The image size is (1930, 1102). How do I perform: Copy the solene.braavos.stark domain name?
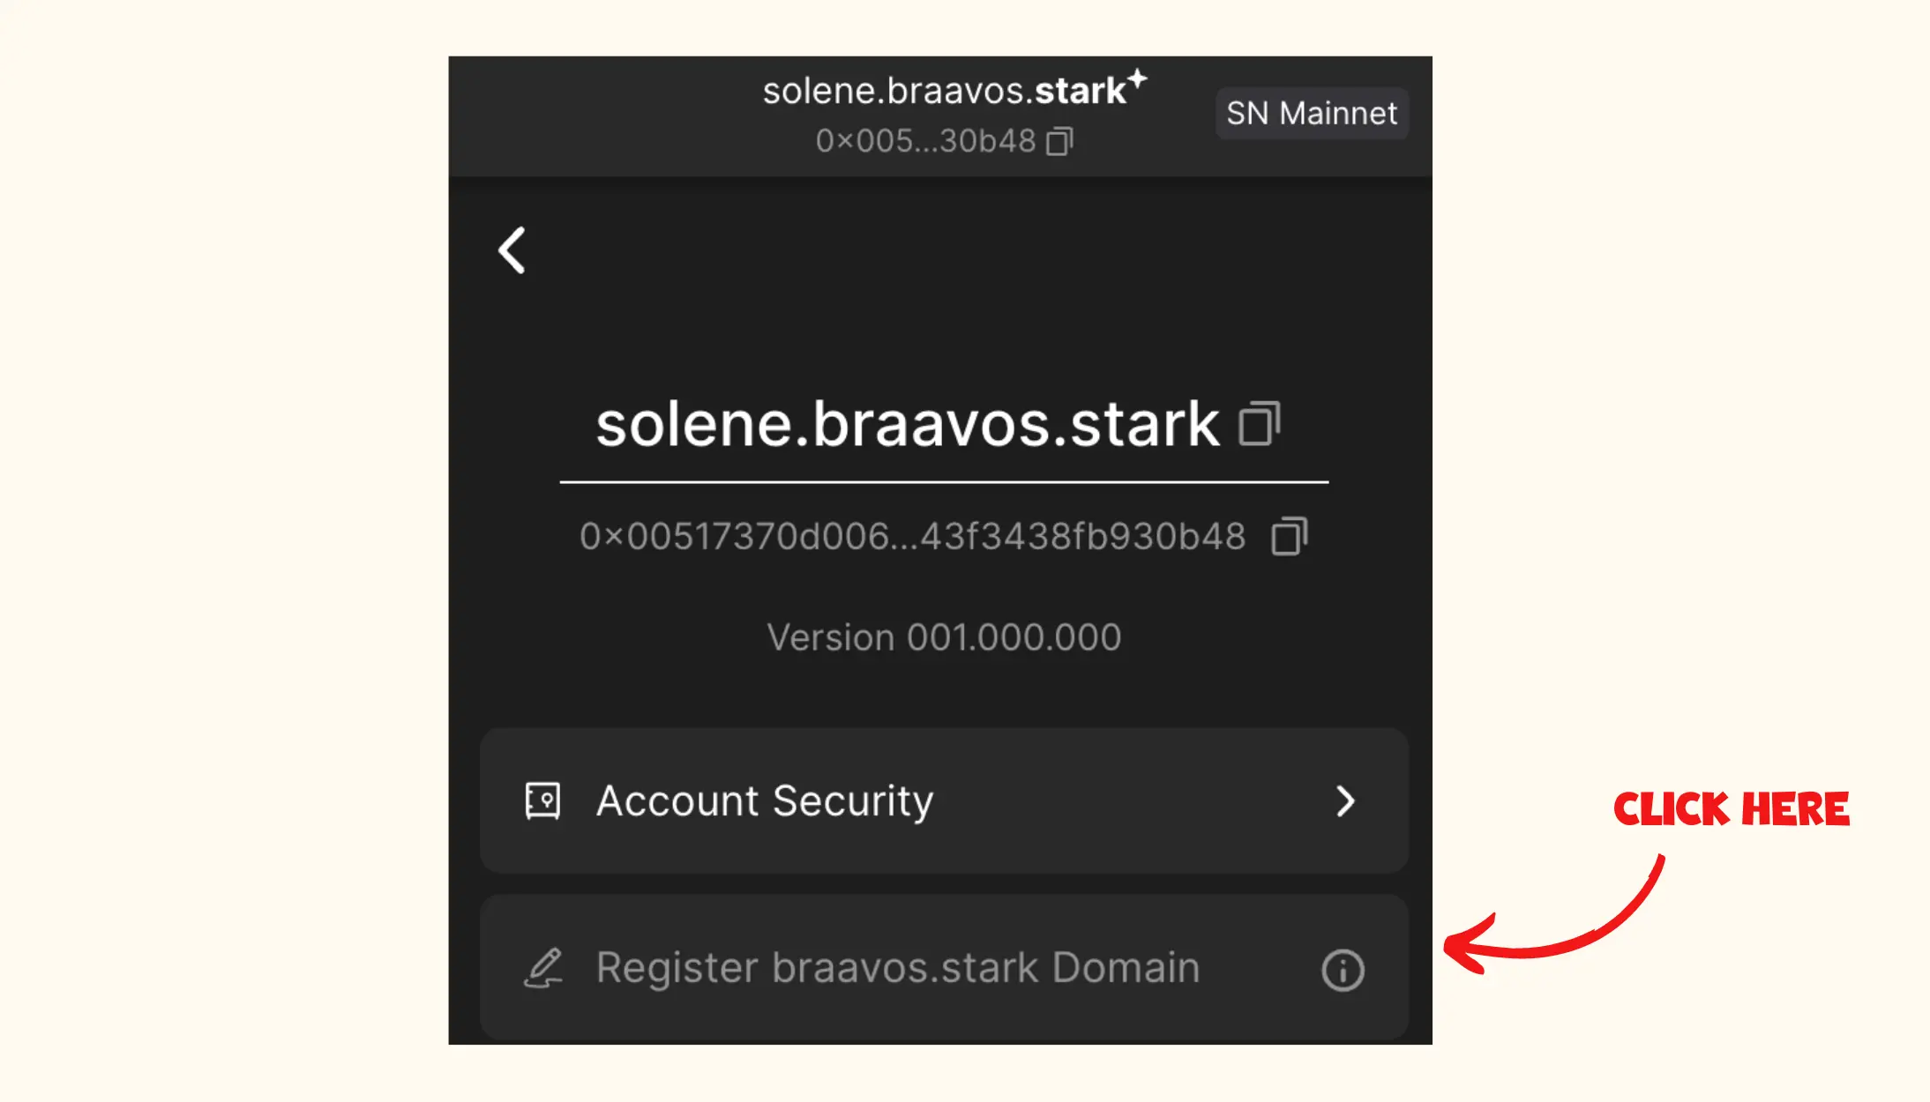tap(1260, 424)
